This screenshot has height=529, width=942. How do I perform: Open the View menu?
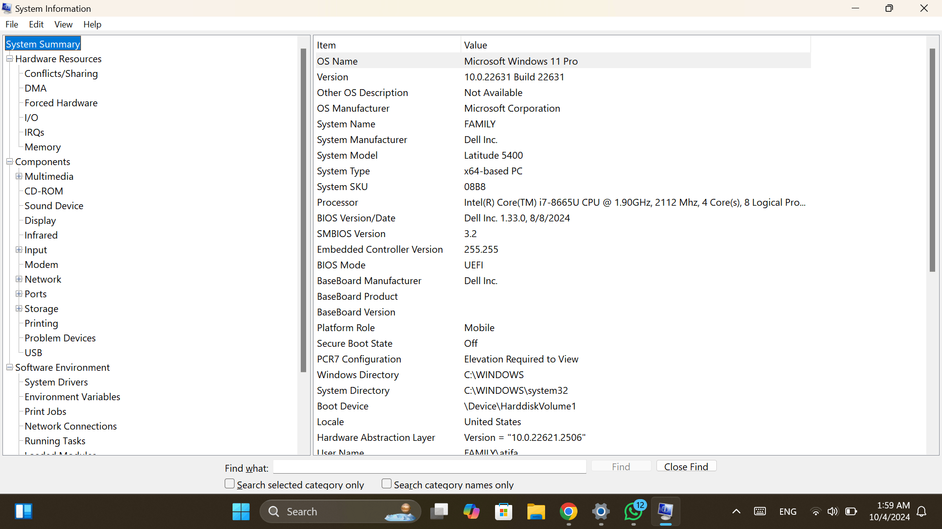[63, 24]
